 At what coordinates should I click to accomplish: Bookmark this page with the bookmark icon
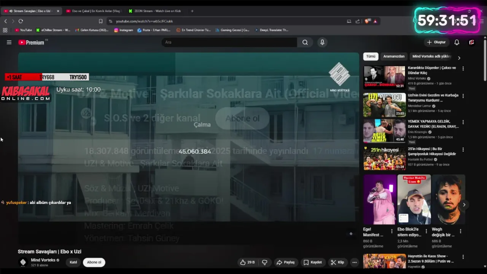(x=100, y=21)
